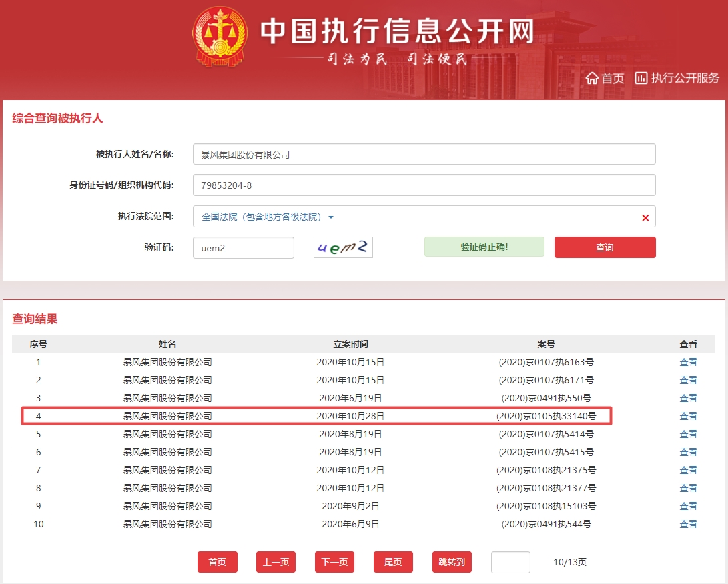Viewport: 728px width, 584px height.
Task: View details for case 京0107执5414号
Action: (688, 434)
